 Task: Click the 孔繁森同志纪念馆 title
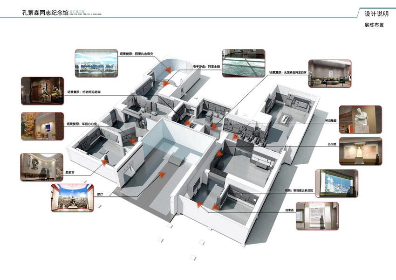(45, 13)
